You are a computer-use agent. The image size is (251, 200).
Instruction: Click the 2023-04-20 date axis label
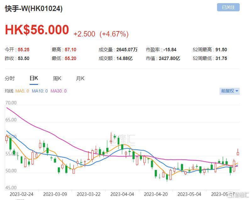click(x=156, y=194)
